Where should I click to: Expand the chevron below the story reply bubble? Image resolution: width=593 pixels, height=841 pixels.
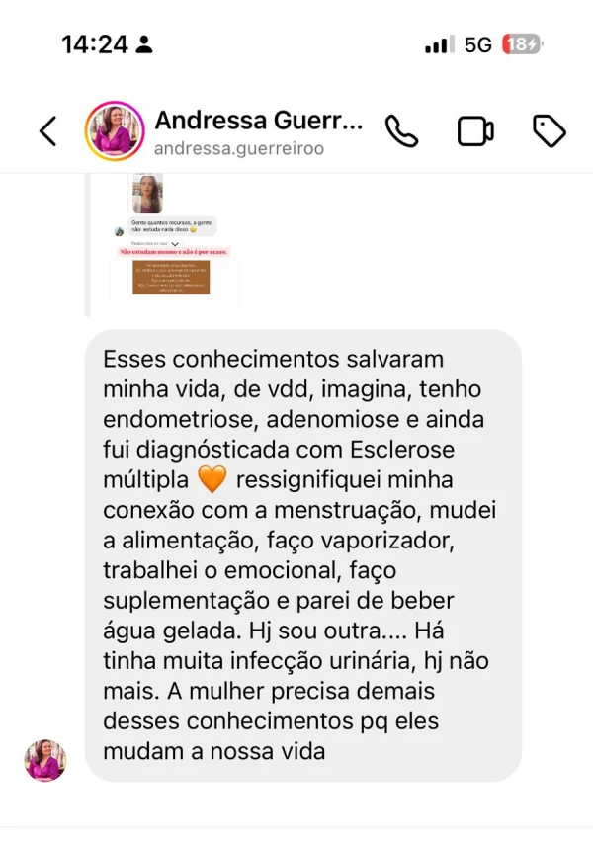point(175,244)
